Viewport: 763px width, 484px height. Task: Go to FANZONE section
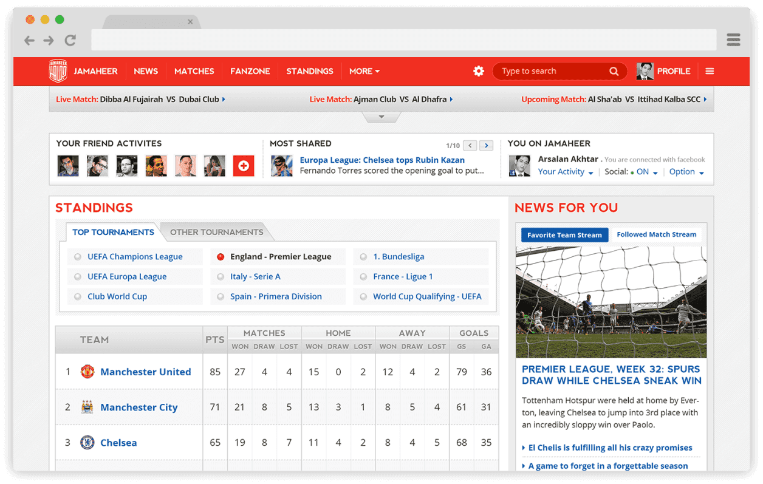(x=250, y=71)
